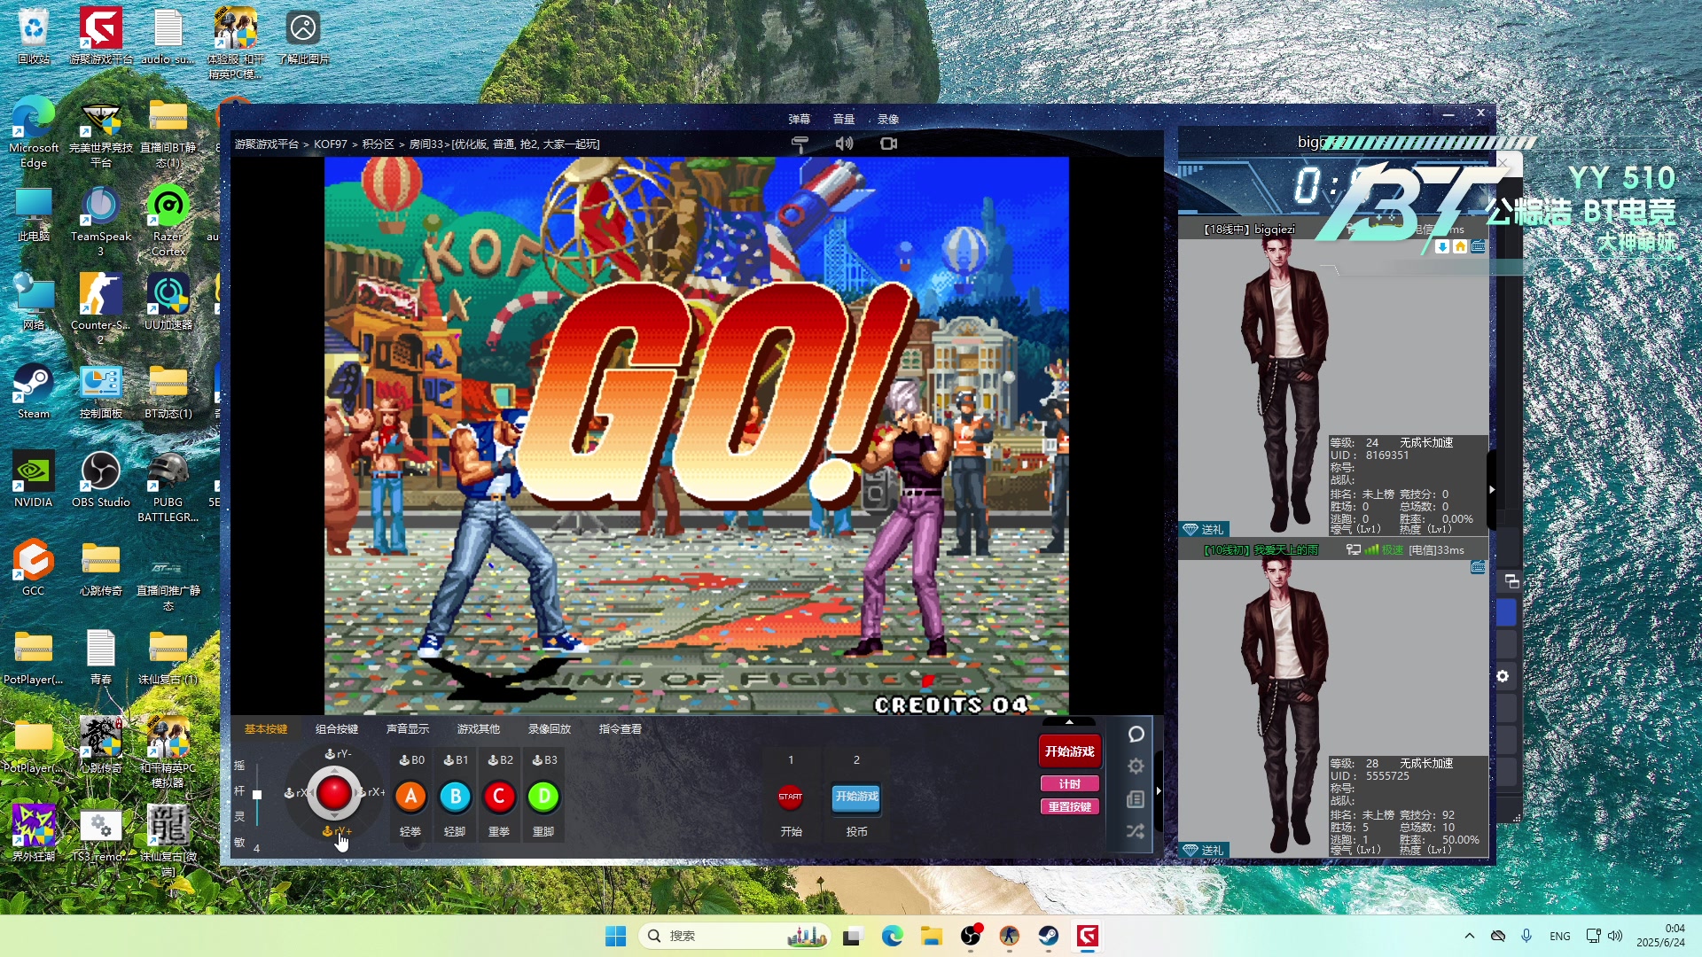1702x957 pixels.
Task: Click 送礼 gift button under the second player
Action: click(1203, 850)
